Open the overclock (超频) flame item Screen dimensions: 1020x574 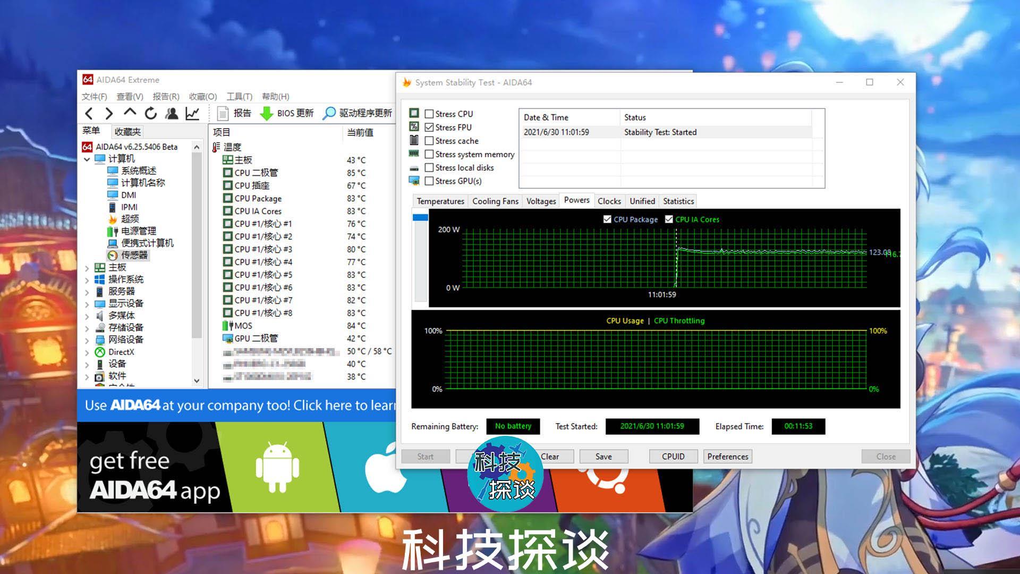pyautogui.click(x=130, y=219)
